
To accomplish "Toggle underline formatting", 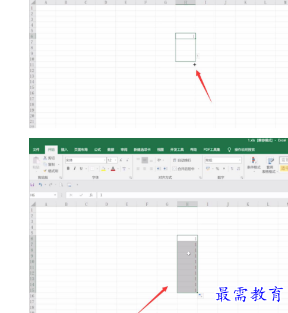I will pyautogui.click(x=81, y=169).
